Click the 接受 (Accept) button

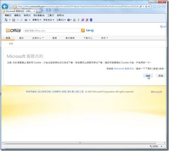click(x=148, y=75)
